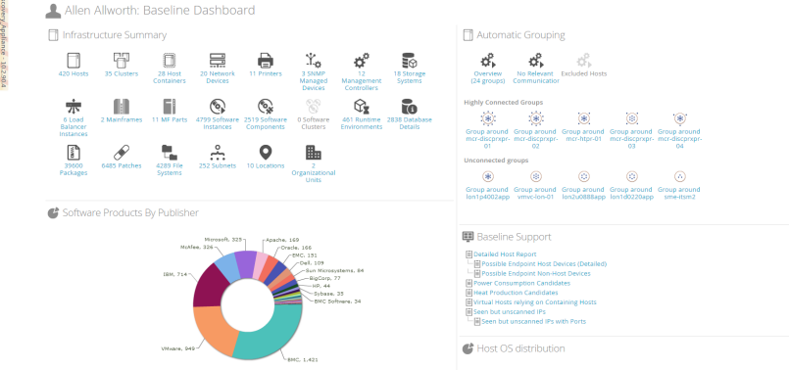This screenshot has height=370, width=789.
Task: Click Virtual Hosts relying on Containing Hosts
Action: coord(535,302)
